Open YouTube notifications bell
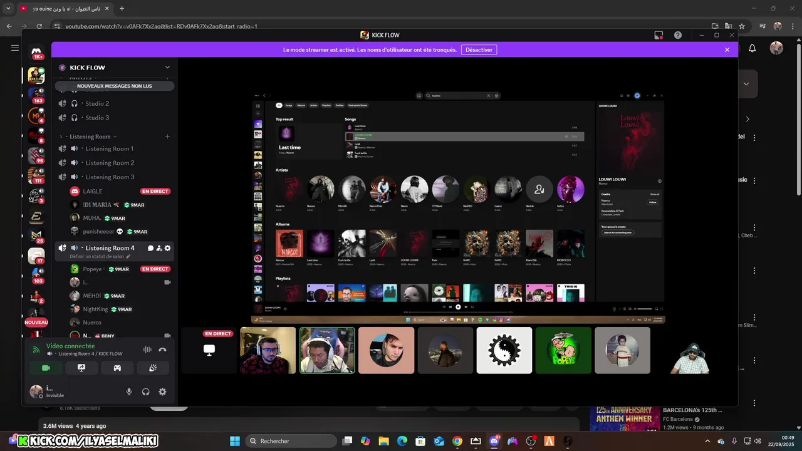802x451 pixels. click(753, 48)
